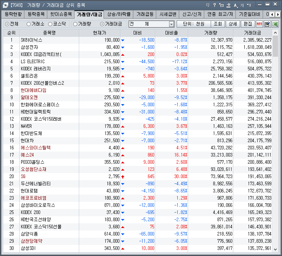Switch to the 시세급변 tab
Viewport: 282px width, 256px height.
click(x=168, y=14)
